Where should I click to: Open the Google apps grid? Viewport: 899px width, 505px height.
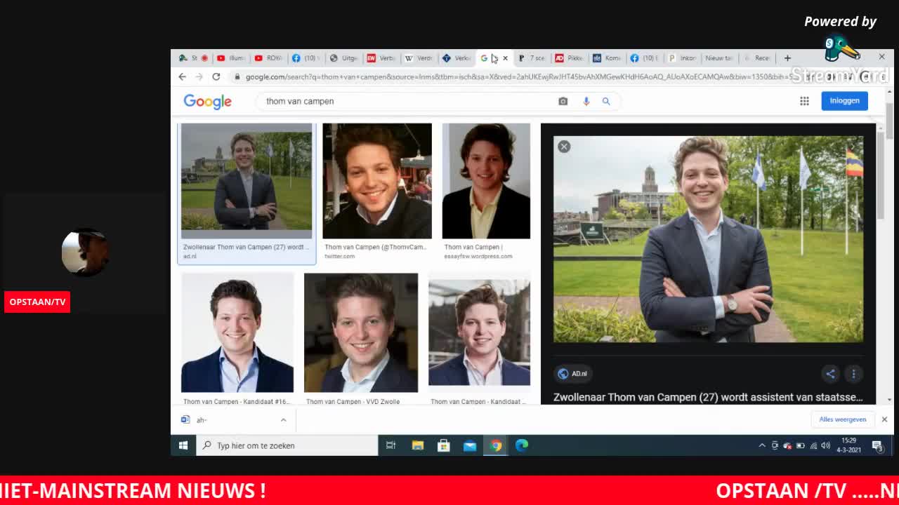pyautogui.click(x=804, y=101)
